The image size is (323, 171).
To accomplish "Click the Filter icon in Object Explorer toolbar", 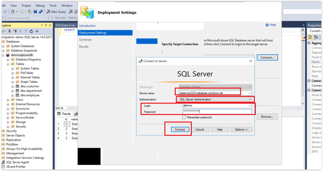I will (26, 31).
